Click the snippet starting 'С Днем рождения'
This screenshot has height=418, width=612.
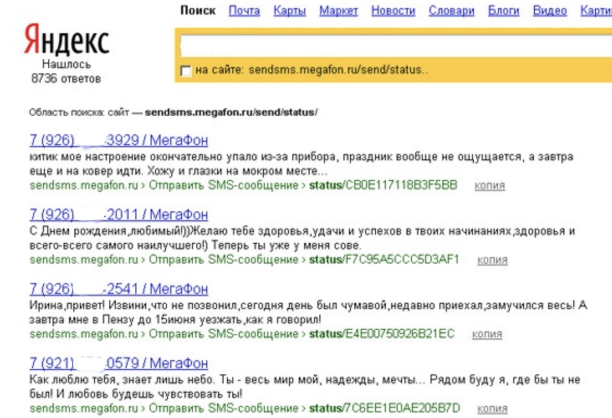pyautogui.click(x=302, y=238)
